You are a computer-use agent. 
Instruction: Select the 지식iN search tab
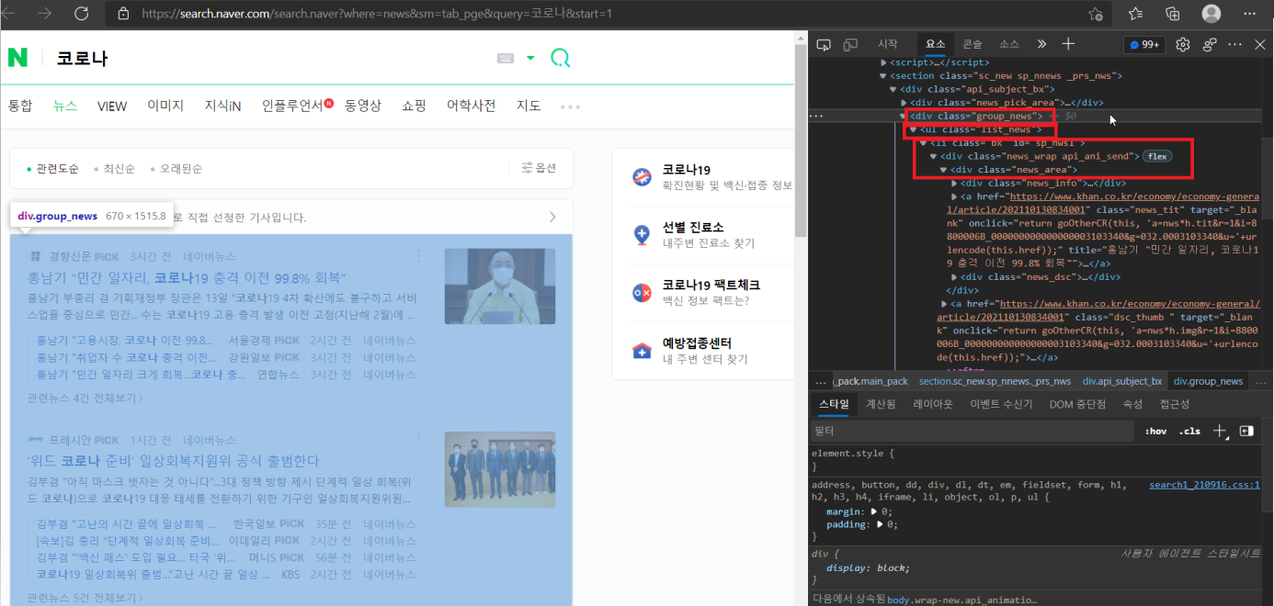pyautogui.click(x=222, y=106)
